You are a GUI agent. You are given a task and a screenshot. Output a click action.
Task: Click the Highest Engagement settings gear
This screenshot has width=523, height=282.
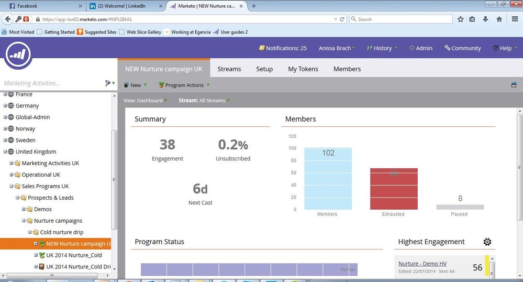click(x=487, y=242)
